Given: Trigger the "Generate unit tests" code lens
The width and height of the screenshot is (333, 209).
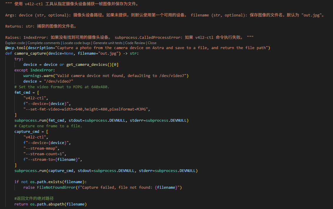Looking at the screenshot, I should (108, 43).
